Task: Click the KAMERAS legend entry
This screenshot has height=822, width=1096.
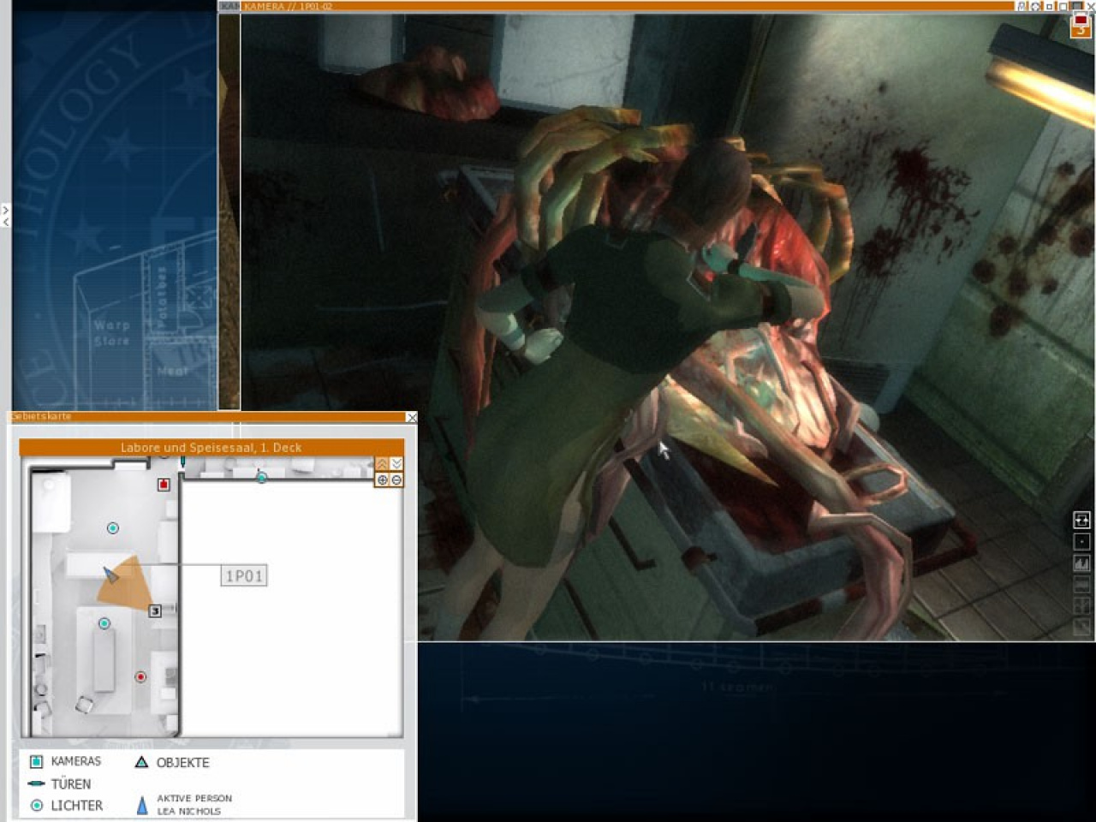Action: pos(65,761)
